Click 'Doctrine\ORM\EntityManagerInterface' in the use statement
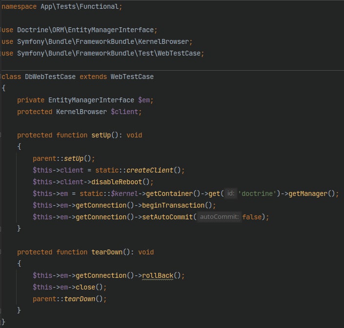This screenshot has height=328, width=344. 85,30
